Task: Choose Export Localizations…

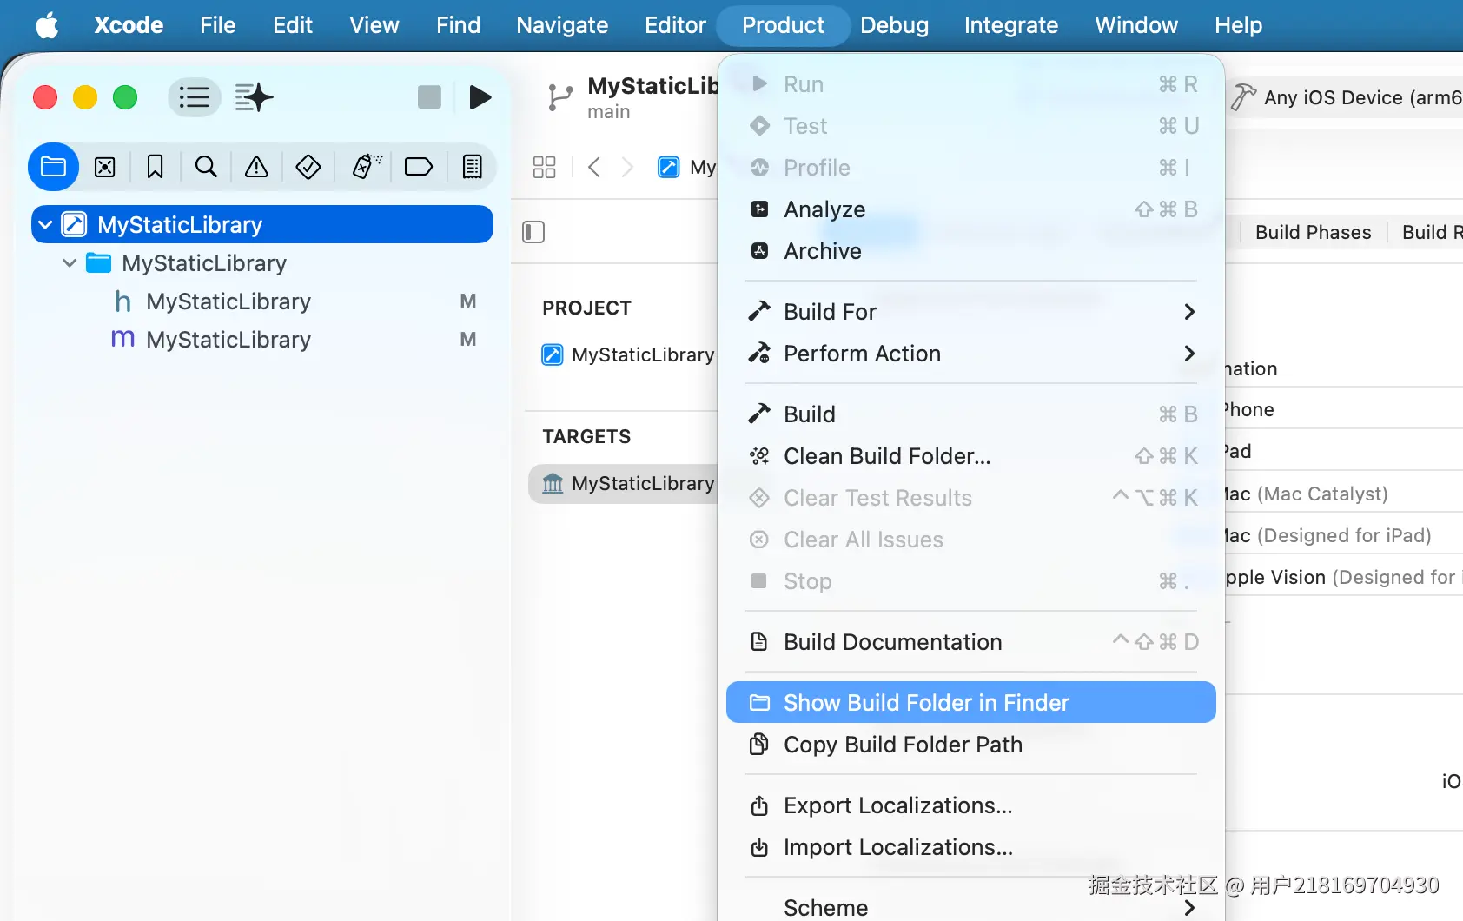Action: (x=971, y=805)
